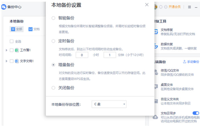Check the 文字文稿1 checkbox
200x126 pixels.
click(12, 61)
